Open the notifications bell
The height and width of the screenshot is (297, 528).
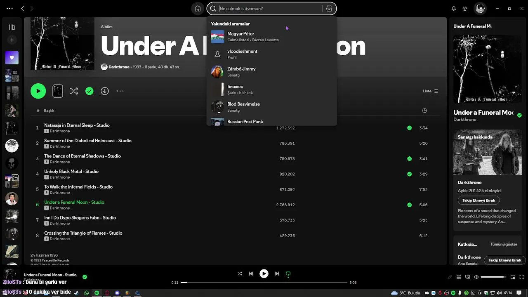[454, 9]
